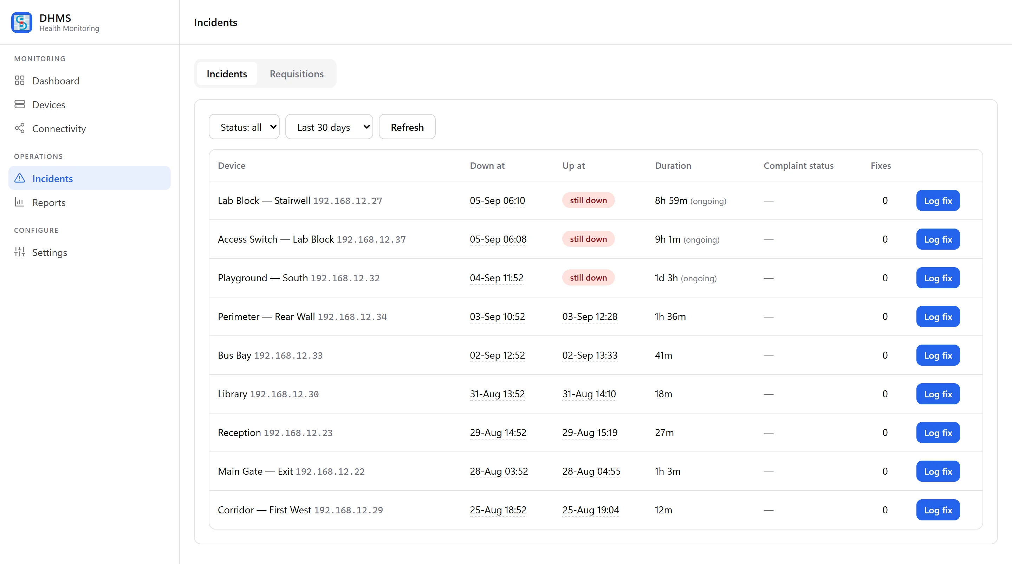This screenshot has width=1012, height=564.
Task: Click the Duration column header
Action: pyautogui.click(x=673, y=166)
